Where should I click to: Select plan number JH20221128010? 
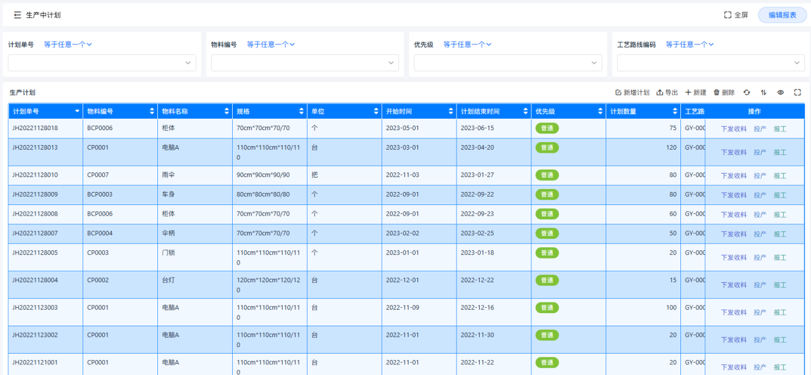pyautogui.click(x=35, y=175)
